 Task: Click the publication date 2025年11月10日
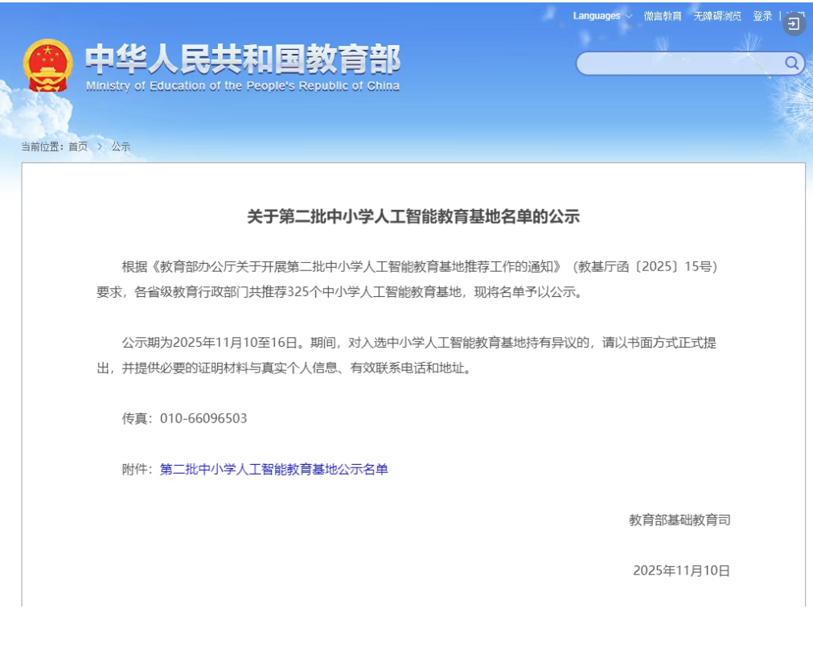(681, 570)
